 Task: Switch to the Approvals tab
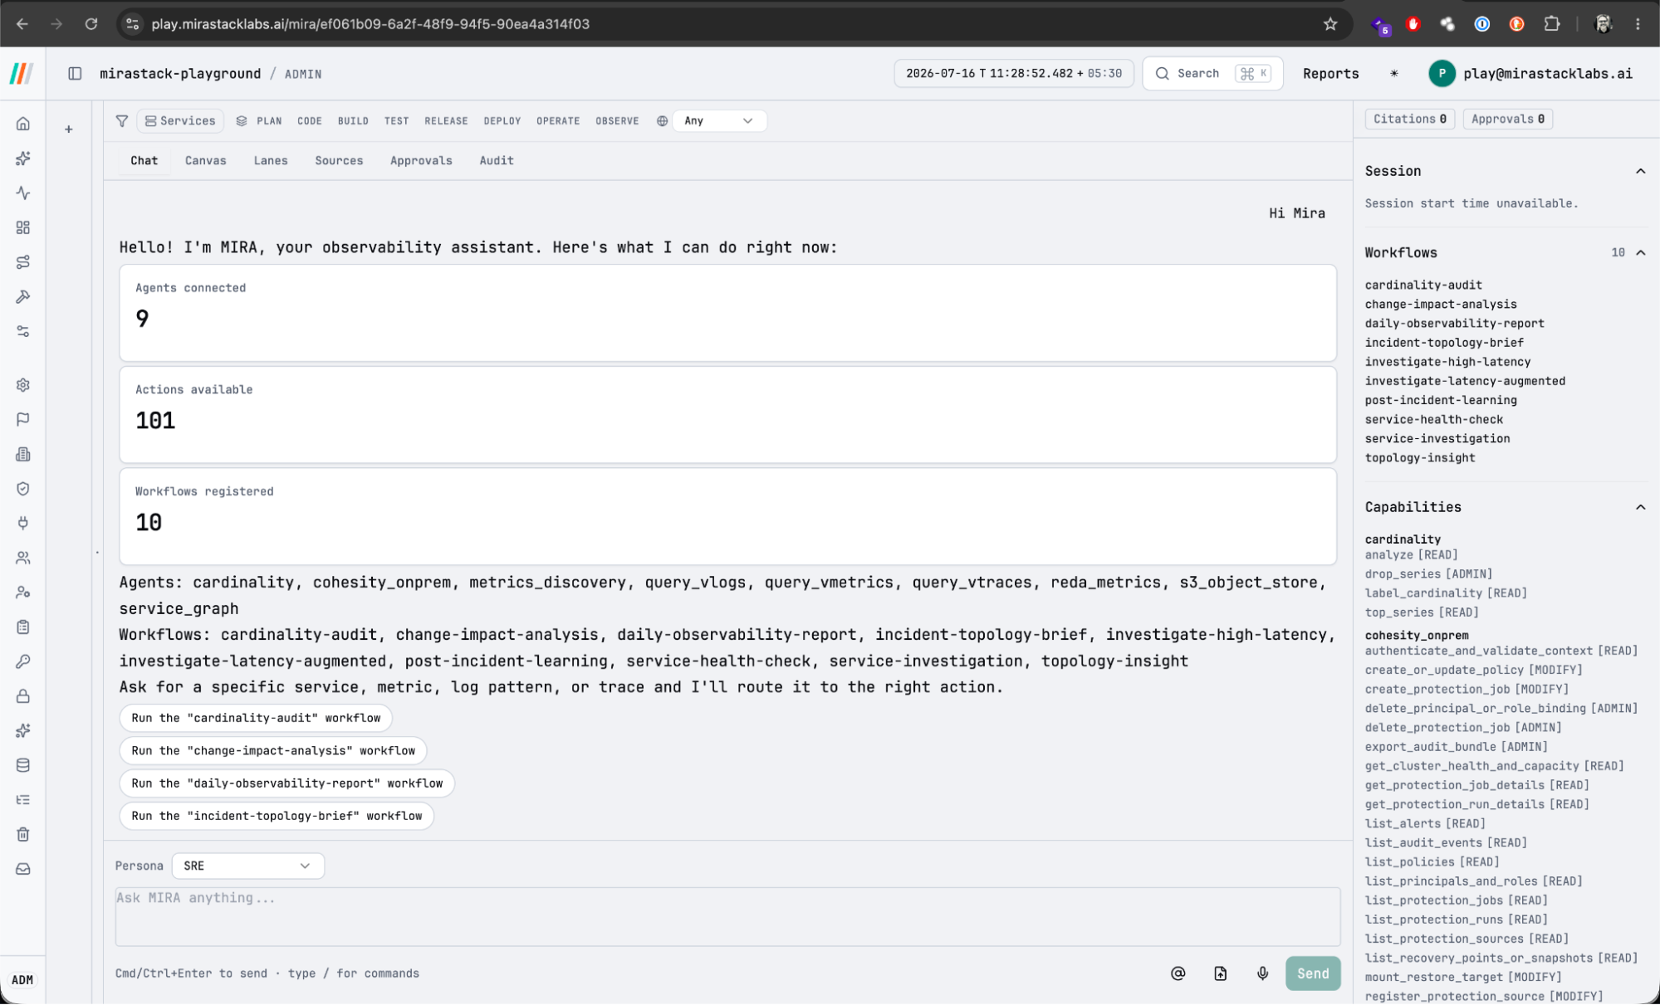(x=421, y=161)
